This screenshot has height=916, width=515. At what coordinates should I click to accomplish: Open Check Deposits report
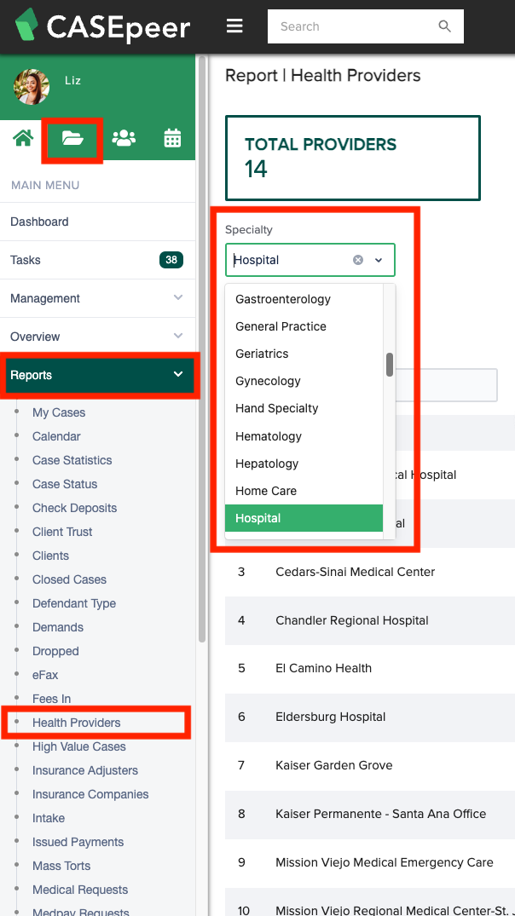click(x=74, y=508)
